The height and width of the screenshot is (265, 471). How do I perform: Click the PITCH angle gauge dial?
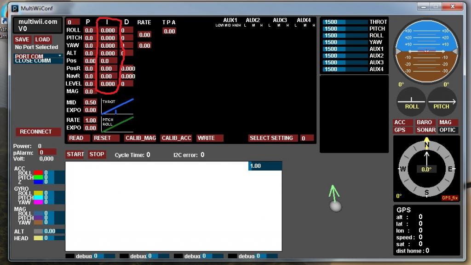coord(442,101)
